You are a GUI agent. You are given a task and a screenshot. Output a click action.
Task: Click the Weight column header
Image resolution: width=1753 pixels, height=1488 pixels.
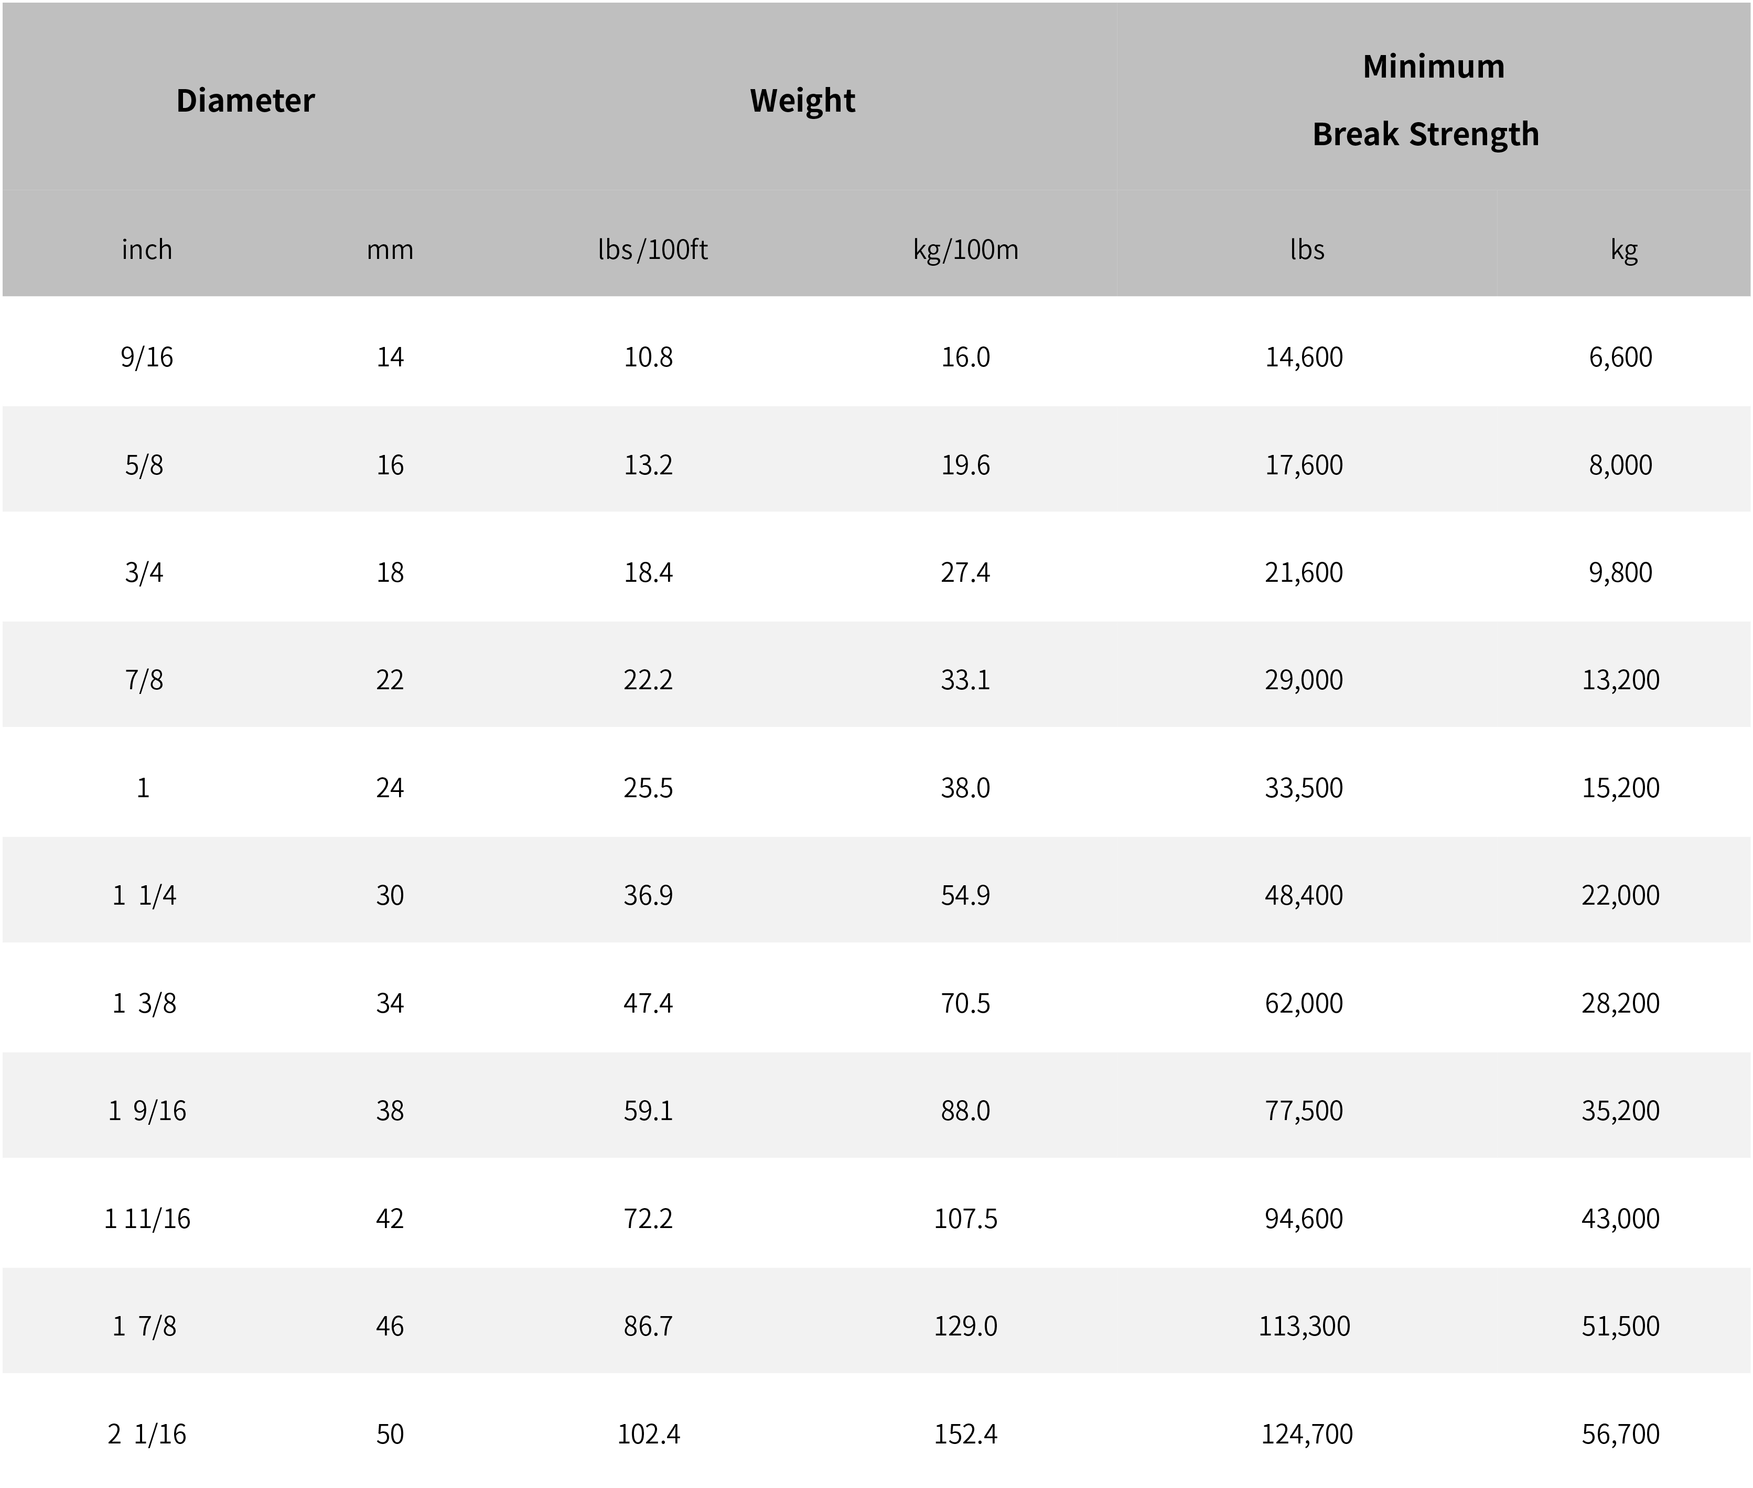802,101
